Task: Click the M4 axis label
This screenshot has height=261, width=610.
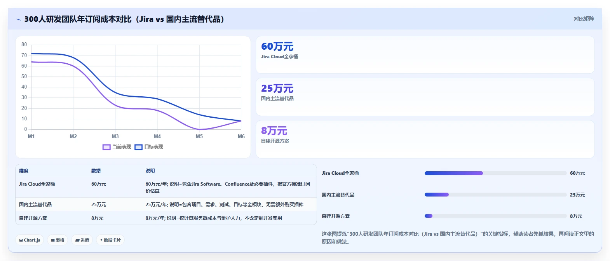Action: [x=157, y=136]
